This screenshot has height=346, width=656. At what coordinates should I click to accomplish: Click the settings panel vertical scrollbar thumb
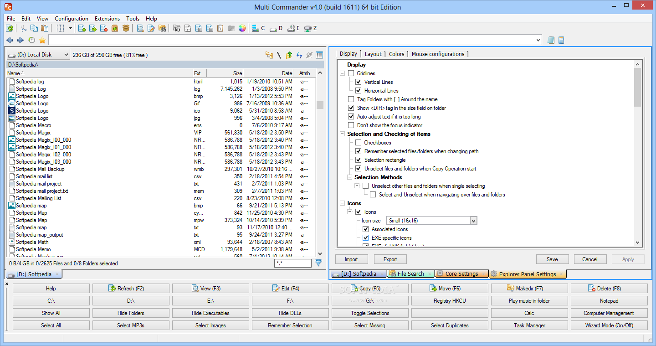pyautogui.click(x=637, y=88)
